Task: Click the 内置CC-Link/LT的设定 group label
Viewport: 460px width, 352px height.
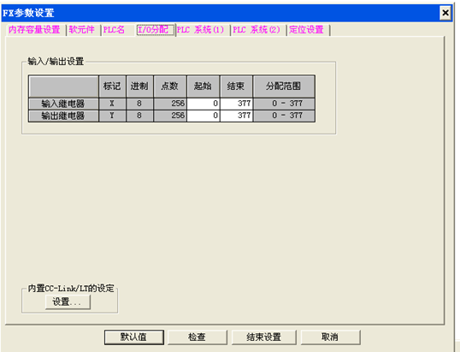Action: pyautogui.click(x=71, y=289)
